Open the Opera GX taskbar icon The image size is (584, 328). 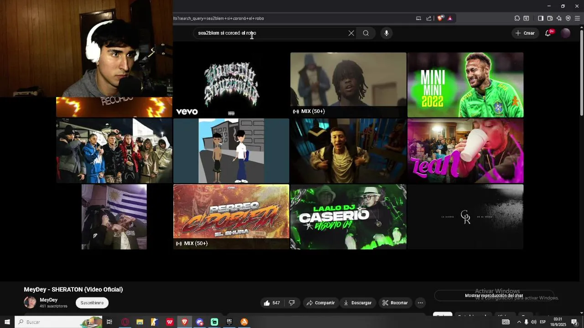tap(125, 322)
